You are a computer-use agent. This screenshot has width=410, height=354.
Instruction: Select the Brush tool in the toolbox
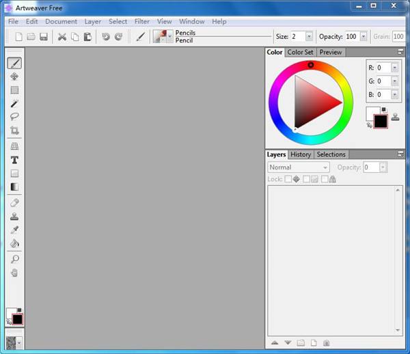tap(14, 64)
